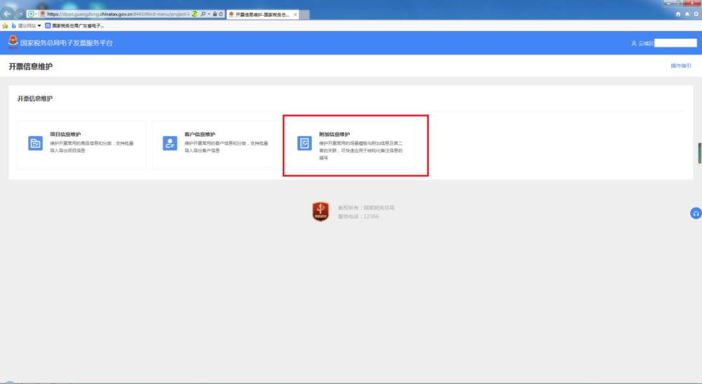Click the security lock icon
702x384 pixels.
point(215,14)
